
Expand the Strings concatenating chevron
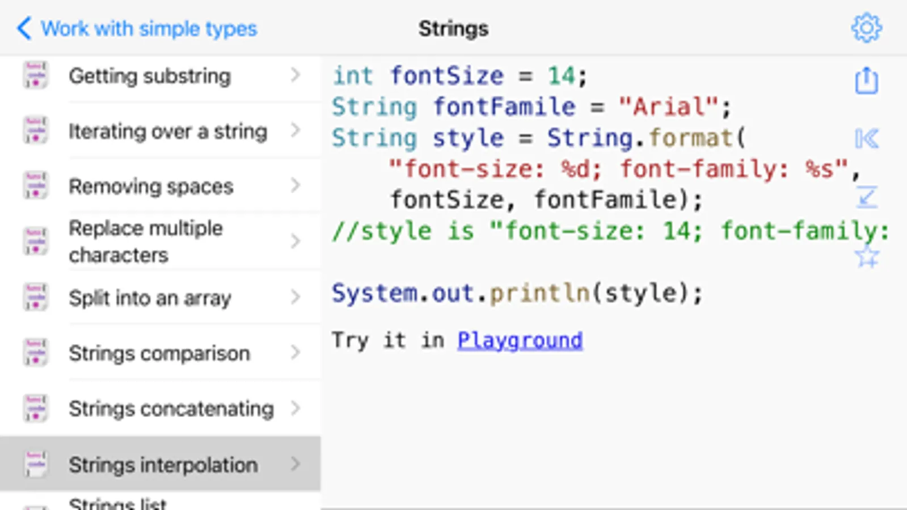(x=295, y=408)
